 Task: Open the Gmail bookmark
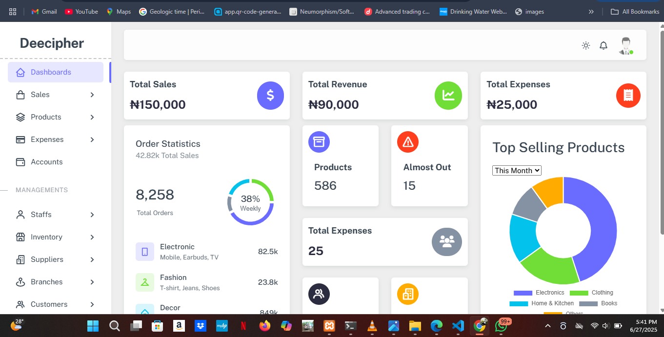(43, 11)
